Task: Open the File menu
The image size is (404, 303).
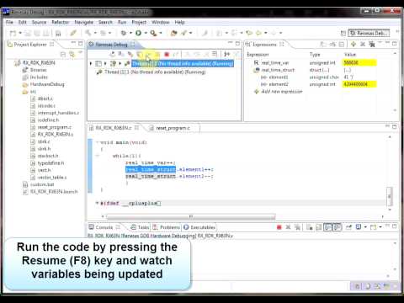Action: pyautogui.click(x=9, y=22)
